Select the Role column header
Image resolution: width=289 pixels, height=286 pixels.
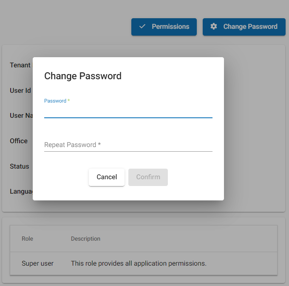[x=27, y=239]
